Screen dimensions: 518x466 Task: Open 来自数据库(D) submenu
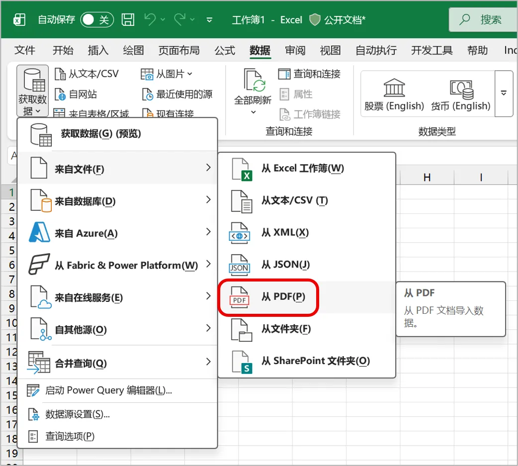117,200
